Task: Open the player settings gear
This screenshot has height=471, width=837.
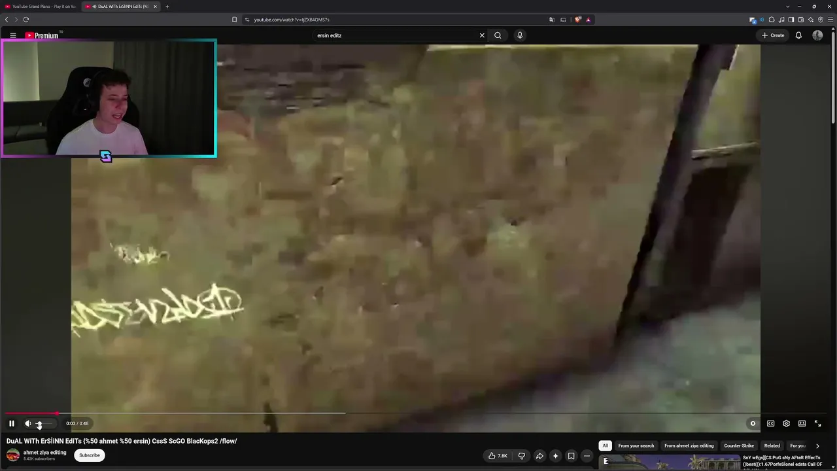Action: 786,423
